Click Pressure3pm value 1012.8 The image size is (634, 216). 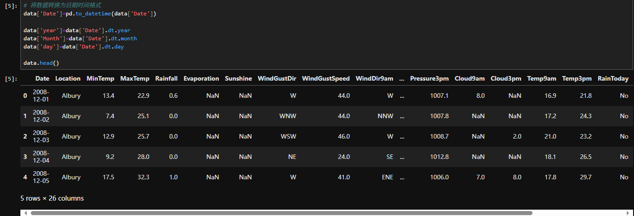(x=440, y=157)
